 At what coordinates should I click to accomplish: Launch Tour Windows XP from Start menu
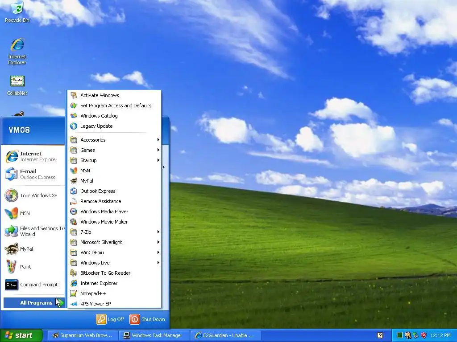(34, 195)
